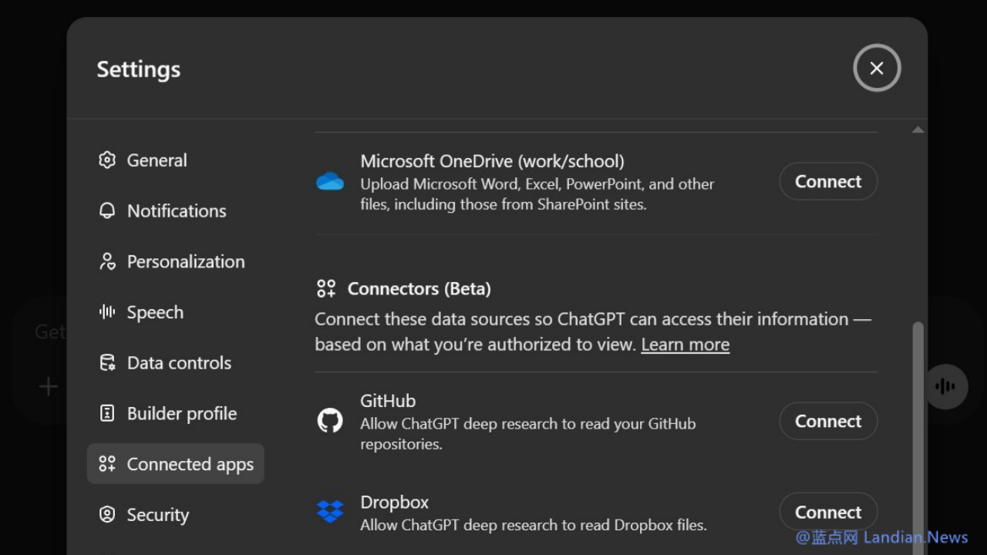
Task: Click the Dropbox connector title
Action: (394, 503)
